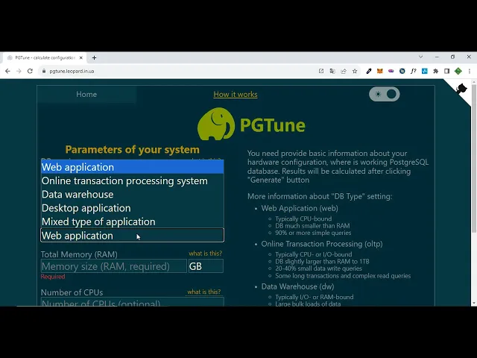477x358 pixels.
Task: Choose Online transaction processing system option
Action: (133, 180)
